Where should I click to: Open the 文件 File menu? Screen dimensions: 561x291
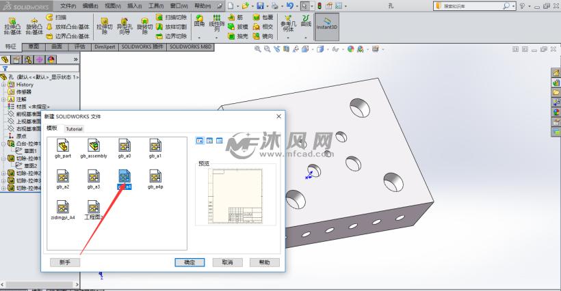pyautogui.click(x=68, y=6)
